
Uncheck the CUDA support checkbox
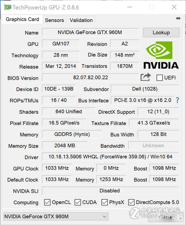point(77,202)
